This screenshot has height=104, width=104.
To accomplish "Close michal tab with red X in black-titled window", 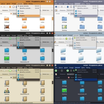I will point(11,45).
